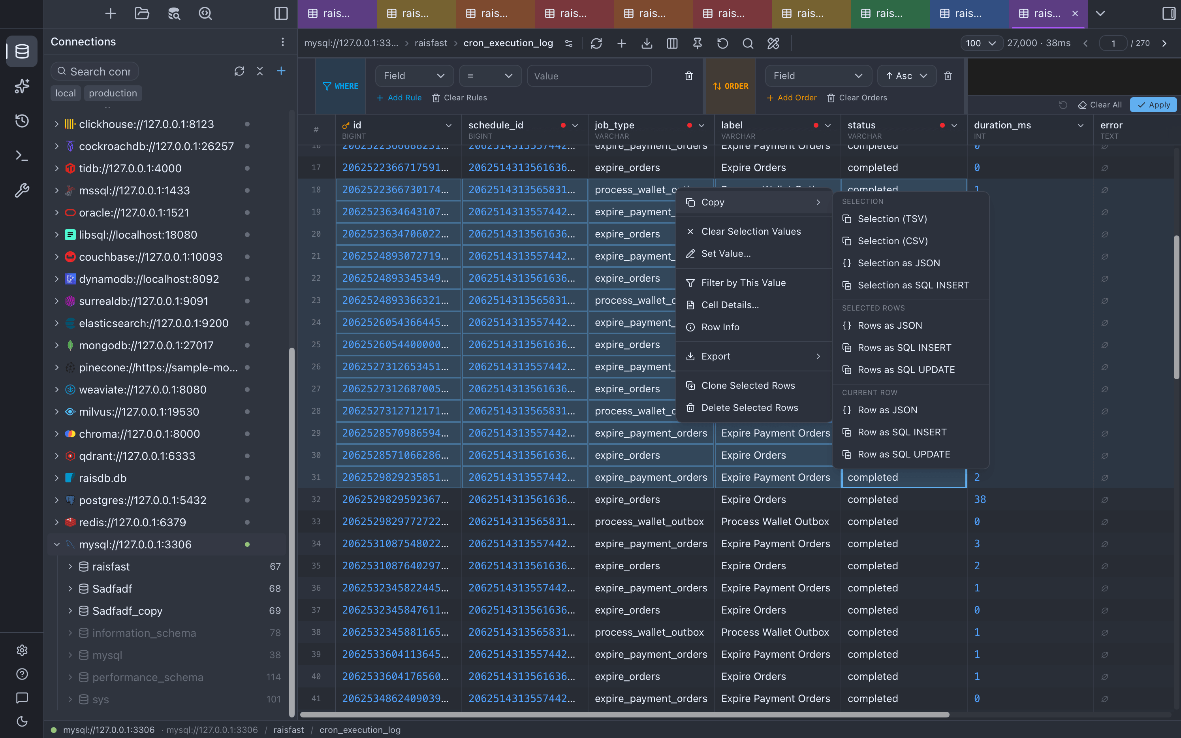Open query history from sidebar
The image size is (1181, 738).
21,120
